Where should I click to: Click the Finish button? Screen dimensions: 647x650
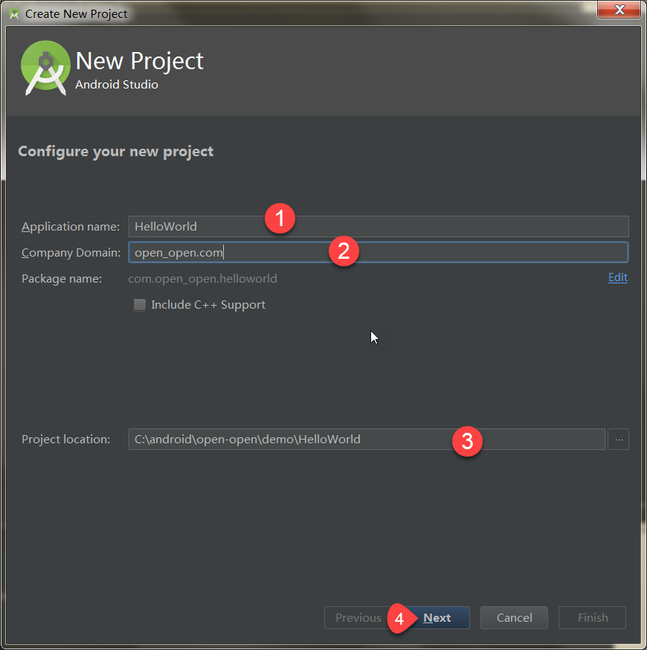point(592,617)
